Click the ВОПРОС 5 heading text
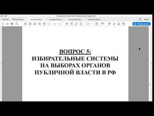The height and width of the screenshot is (116, 154). click(x=75, y=52)
